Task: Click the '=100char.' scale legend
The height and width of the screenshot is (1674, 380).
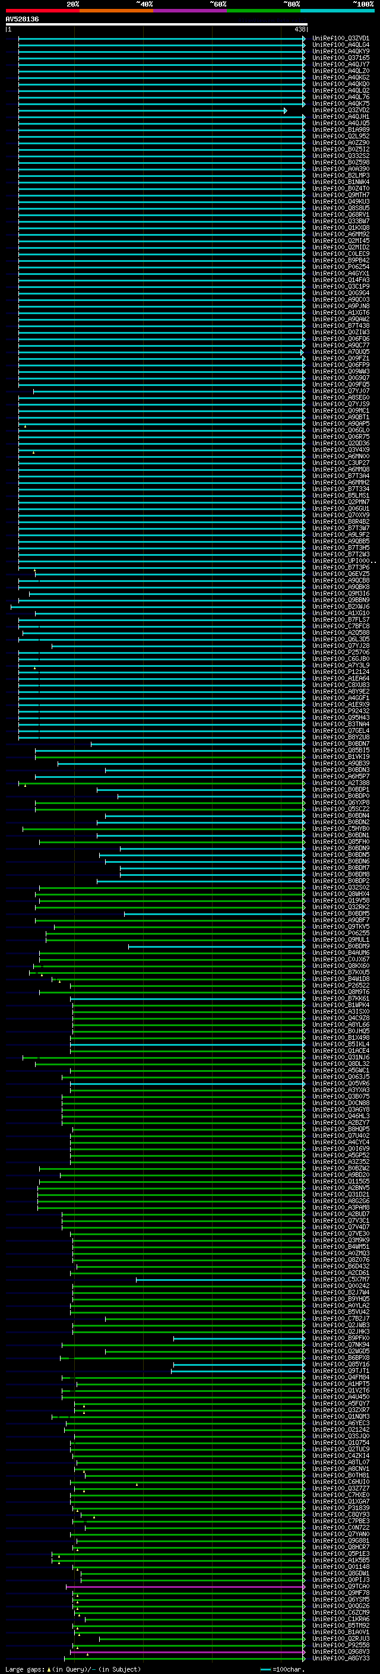Action: pyautogui.click(x=281, y=1669)
